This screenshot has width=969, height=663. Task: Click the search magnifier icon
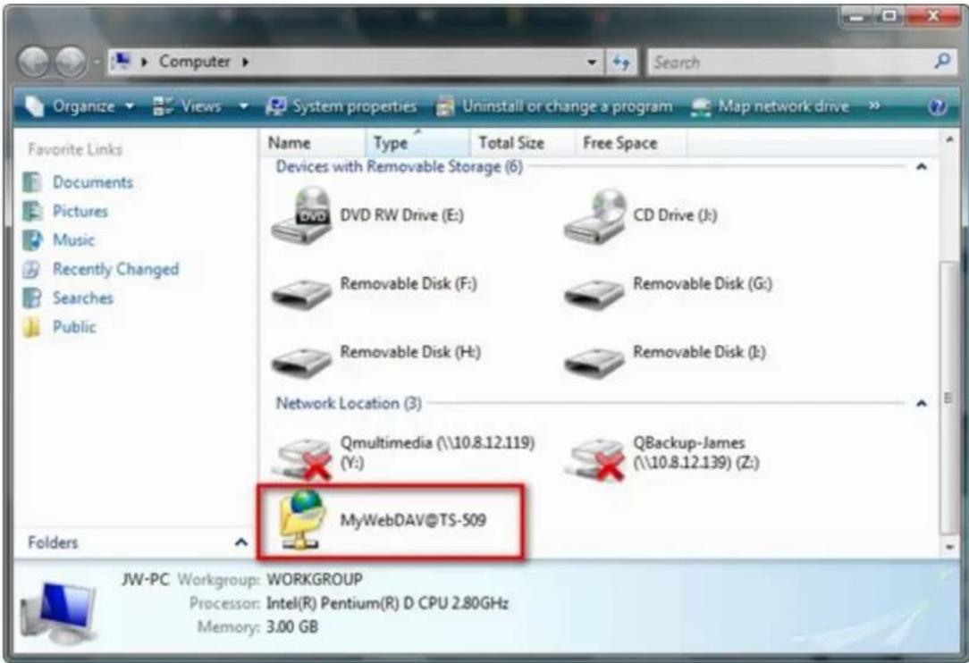pos(942,61)
